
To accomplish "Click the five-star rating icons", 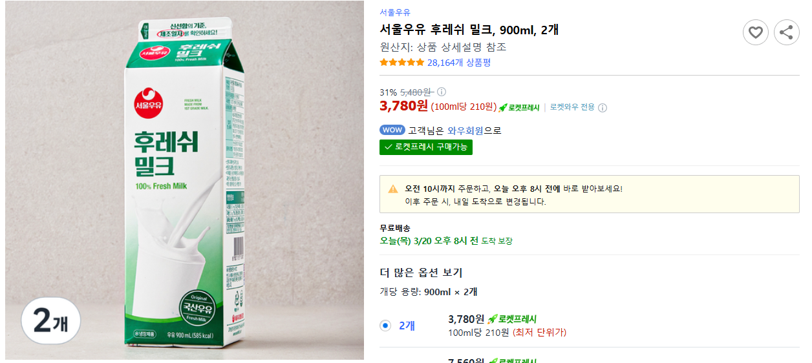I will (401, 63).
